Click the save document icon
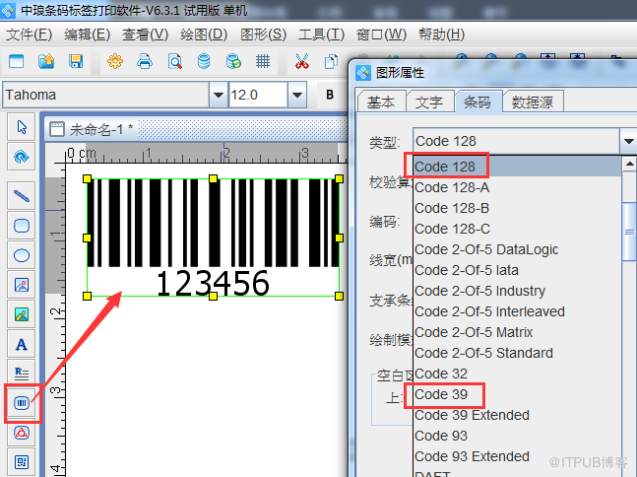The height and width of the screenshot is (477, 637). [75, 61]
